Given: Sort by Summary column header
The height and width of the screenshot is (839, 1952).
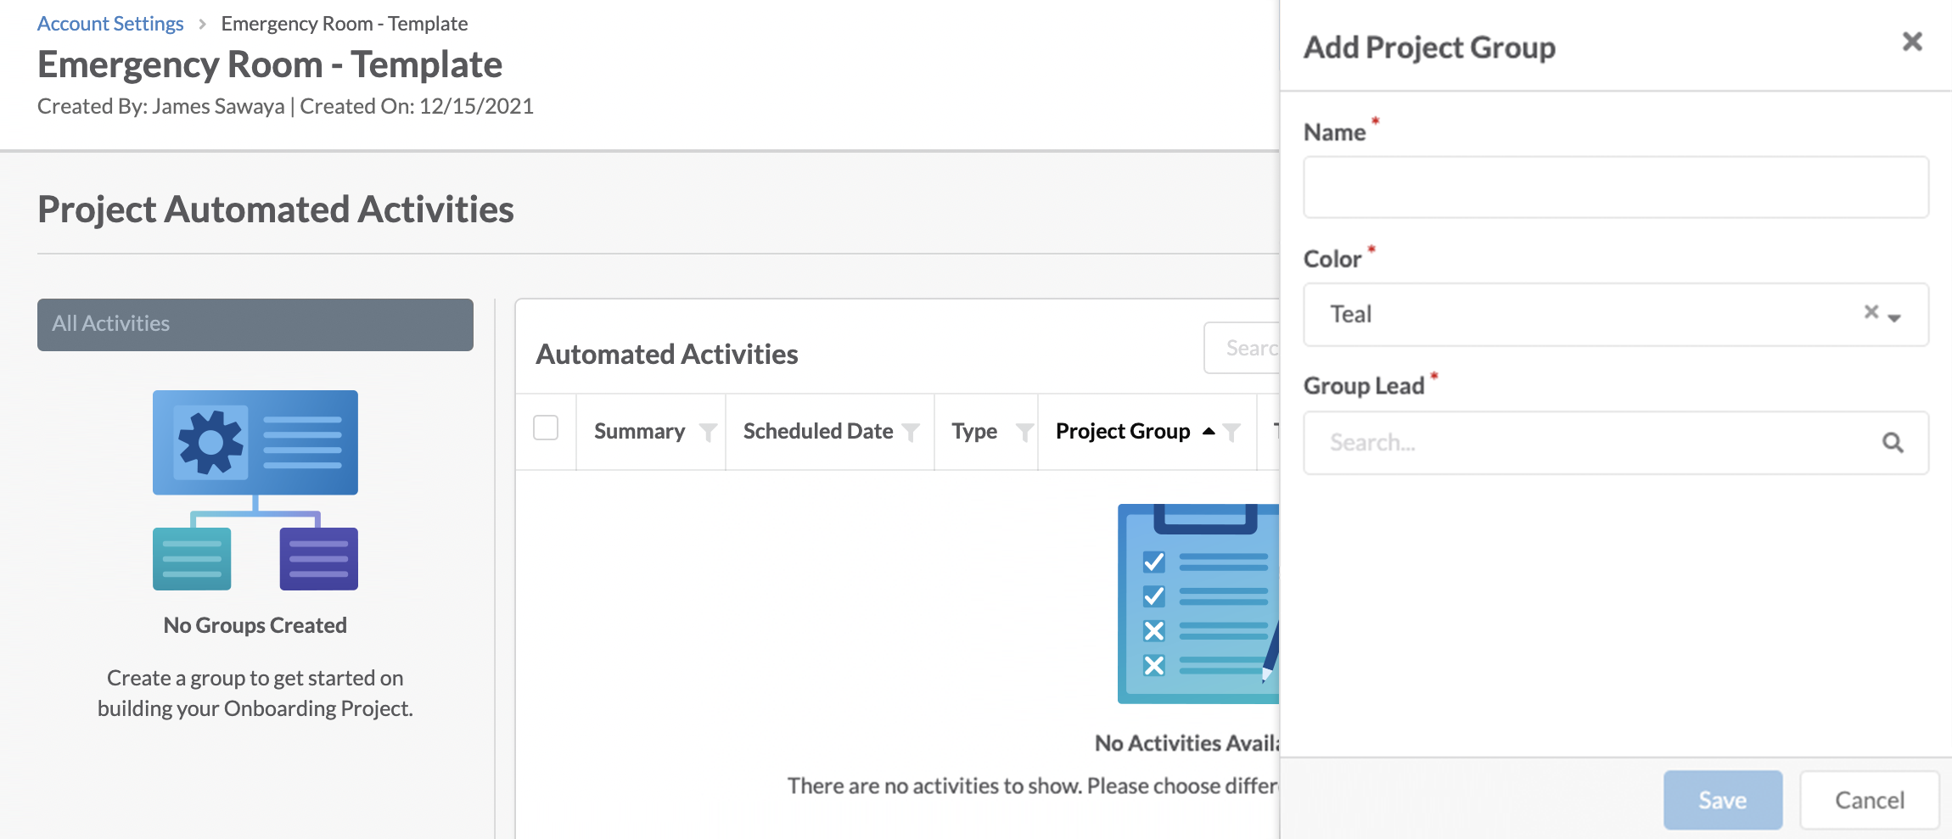Looking at the screenshot, I should point(639,431).
